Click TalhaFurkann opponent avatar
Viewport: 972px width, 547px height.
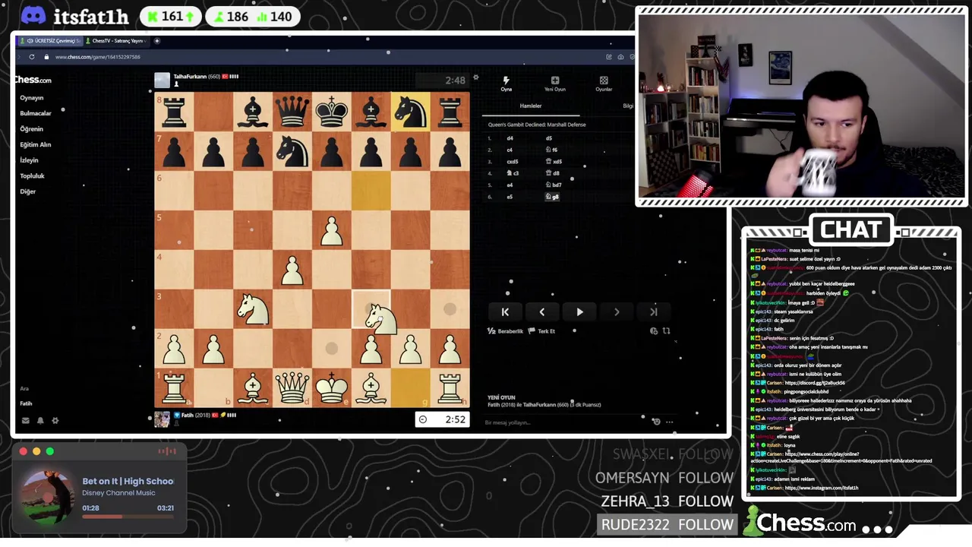162,80
